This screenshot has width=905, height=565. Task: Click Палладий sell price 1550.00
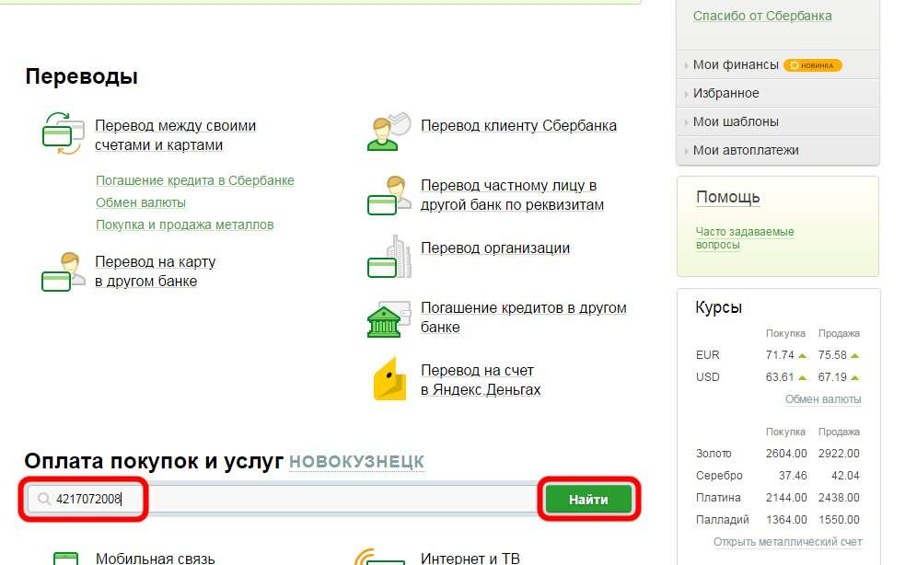click(x=839, y=519)
